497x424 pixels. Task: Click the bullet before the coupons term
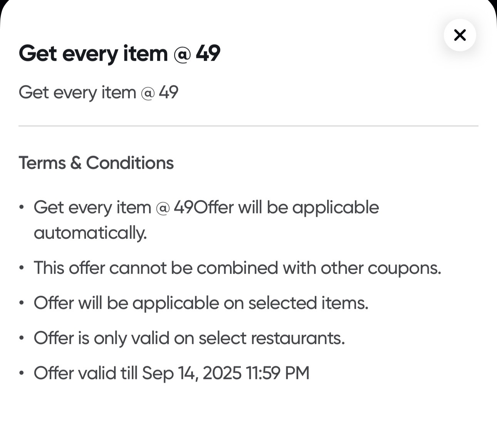(x=22, y=268)
